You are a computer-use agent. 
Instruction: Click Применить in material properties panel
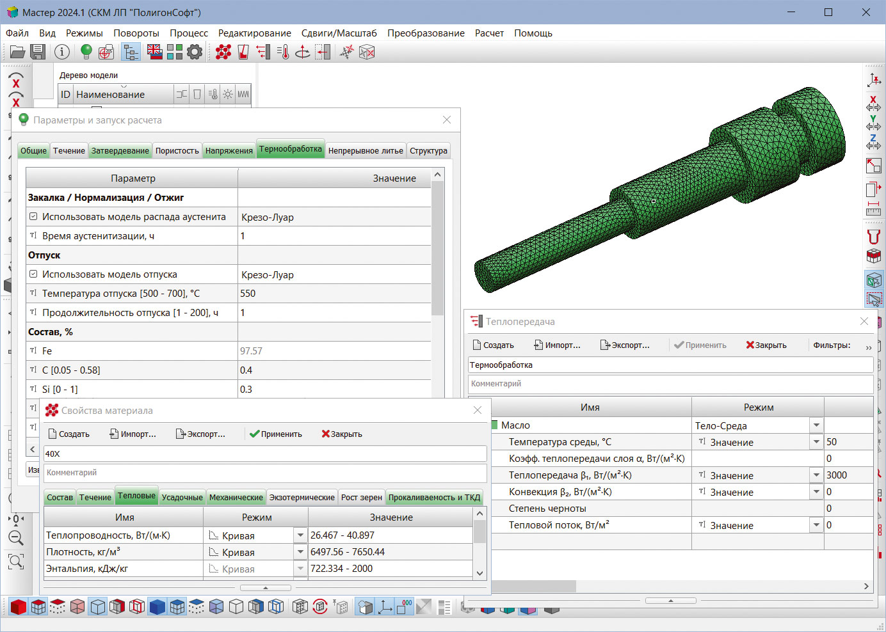(x=275, y=434)
